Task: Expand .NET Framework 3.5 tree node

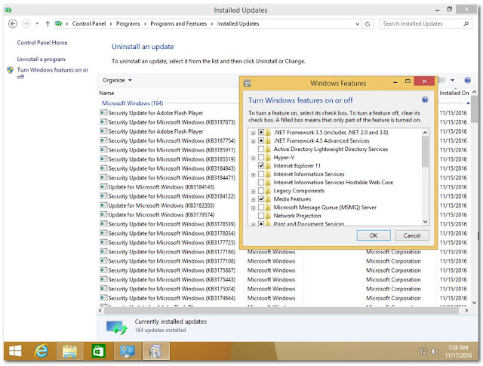Action: click(x=254, y=133)
